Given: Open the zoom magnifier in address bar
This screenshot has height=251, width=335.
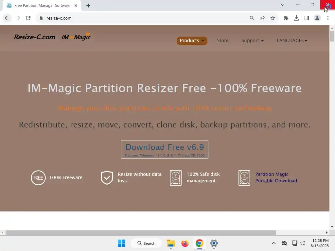Looking at the screenshot, I should click(252, 18).
